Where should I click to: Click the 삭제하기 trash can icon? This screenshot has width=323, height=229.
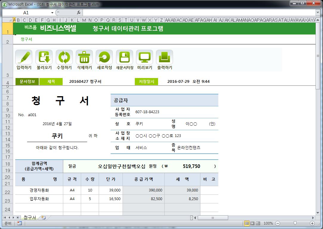[84, 57]
